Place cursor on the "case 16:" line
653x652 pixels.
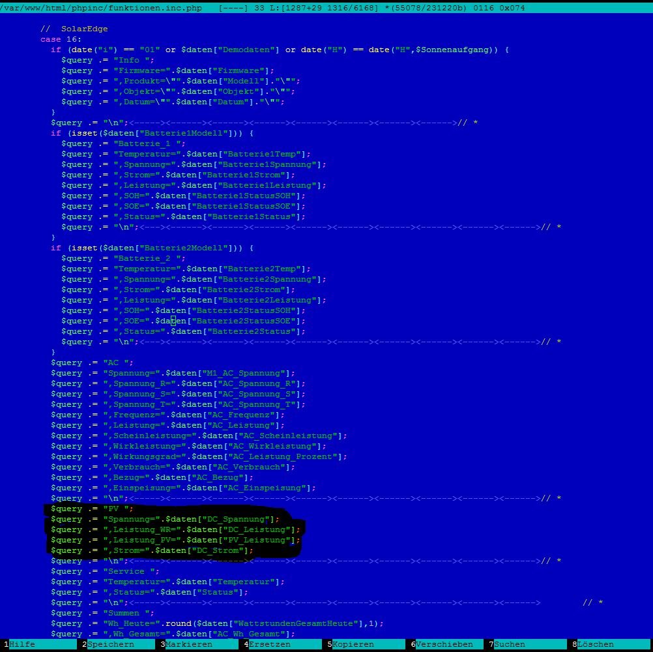[x=61, y=39]
